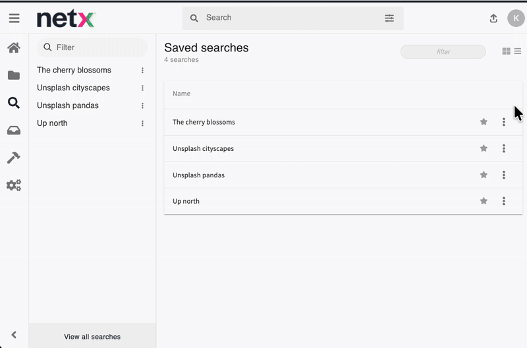Toggle favorite star for The cherry blossoms
The image size is (527, 348).
[x=484, y=122]
